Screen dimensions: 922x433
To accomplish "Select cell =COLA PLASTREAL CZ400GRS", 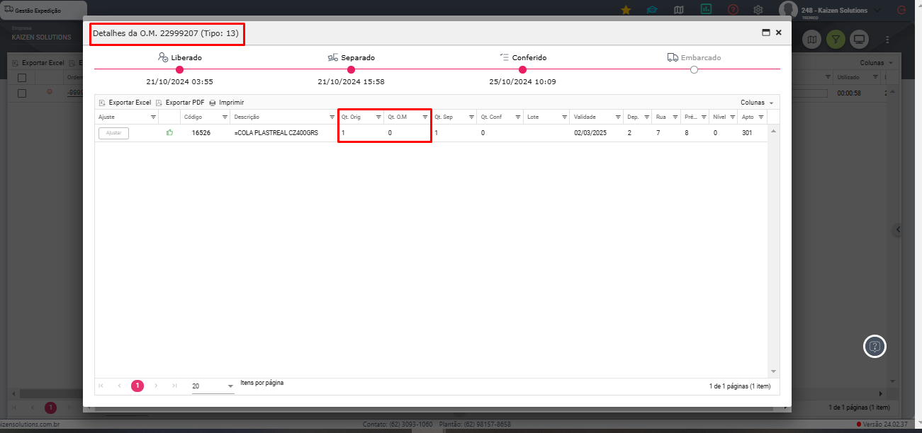I will tap(276, 133).
